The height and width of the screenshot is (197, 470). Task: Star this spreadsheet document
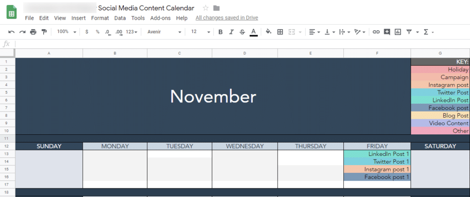(x=206, y=8)
